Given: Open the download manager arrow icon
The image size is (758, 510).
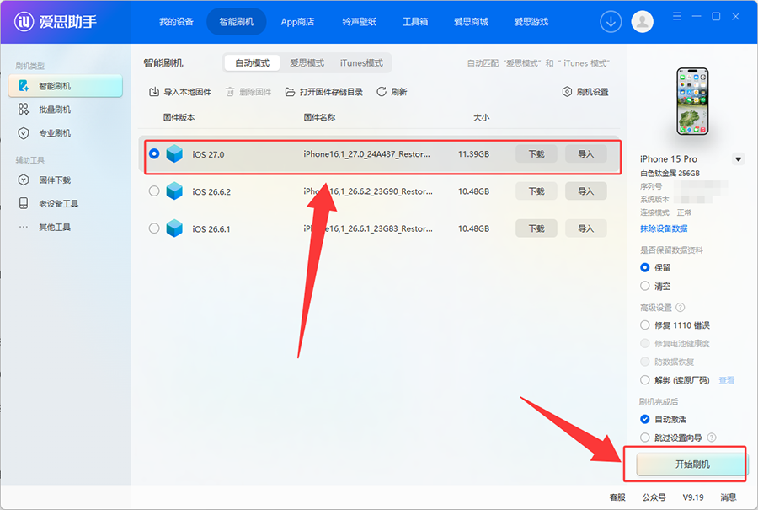Looking at the screenshot, I should tap(611, 22).
